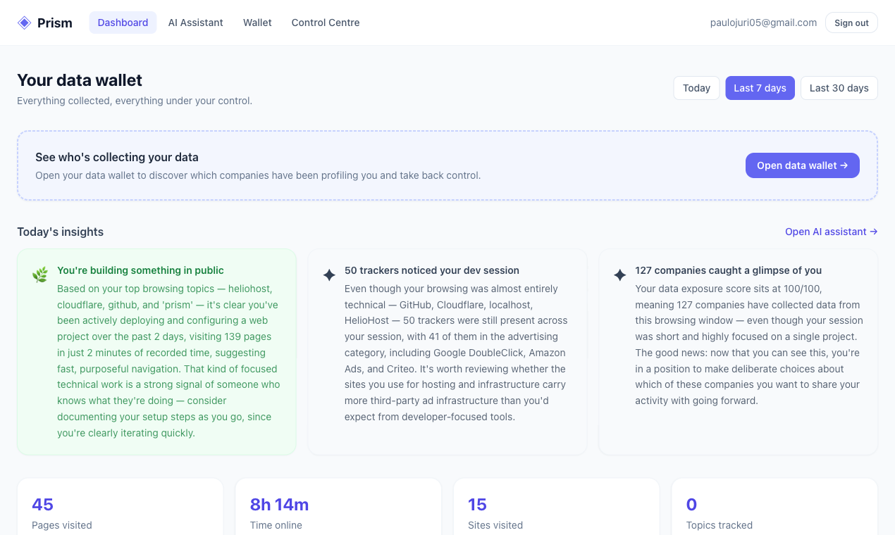Image resolution: width=895 pixels, height=535 pixels.
Task: Select the Last 30 days range
Action: point(839,88)
